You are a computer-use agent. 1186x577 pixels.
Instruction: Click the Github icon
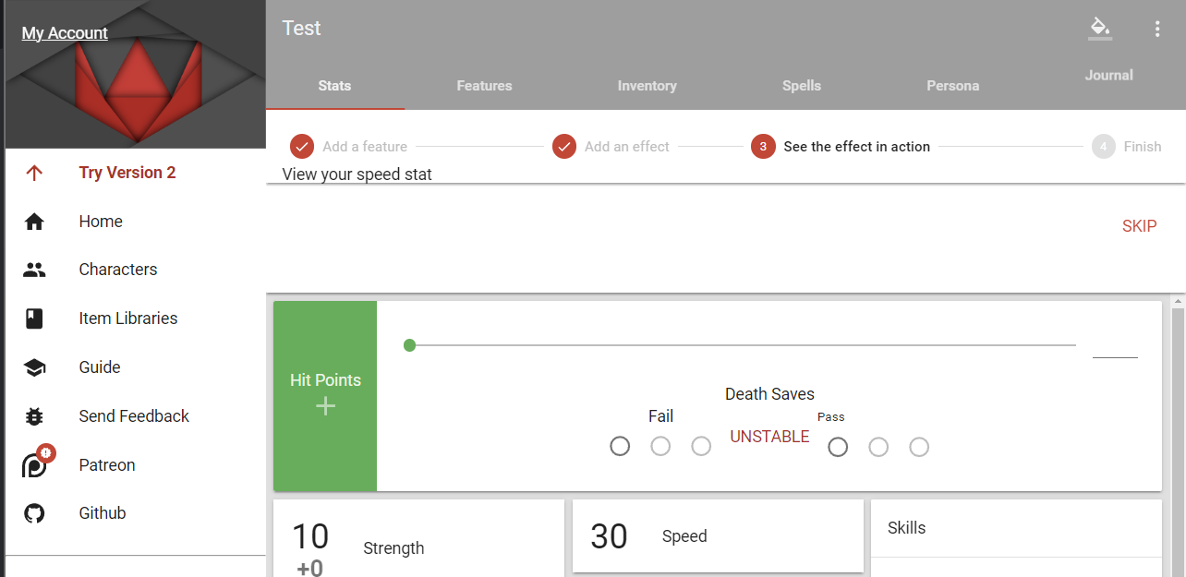tap(34, 513)
